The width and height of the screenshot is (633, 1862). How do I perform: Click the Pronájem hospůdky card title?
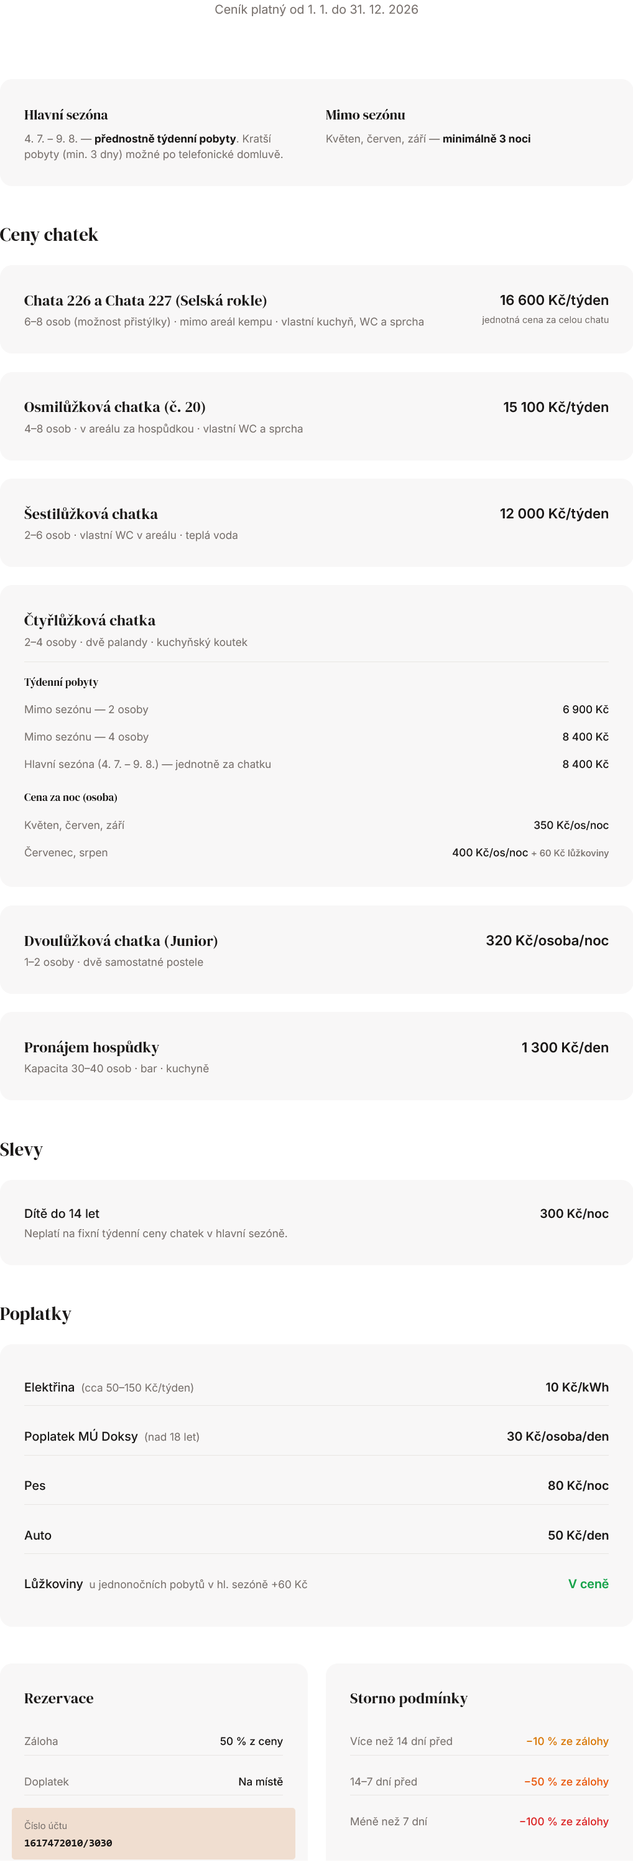point(92,1047)
